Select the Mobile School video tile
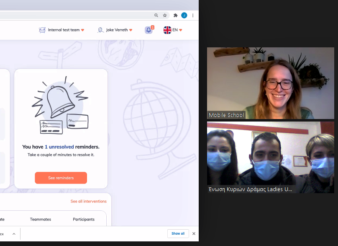 [x=271, y=83]
